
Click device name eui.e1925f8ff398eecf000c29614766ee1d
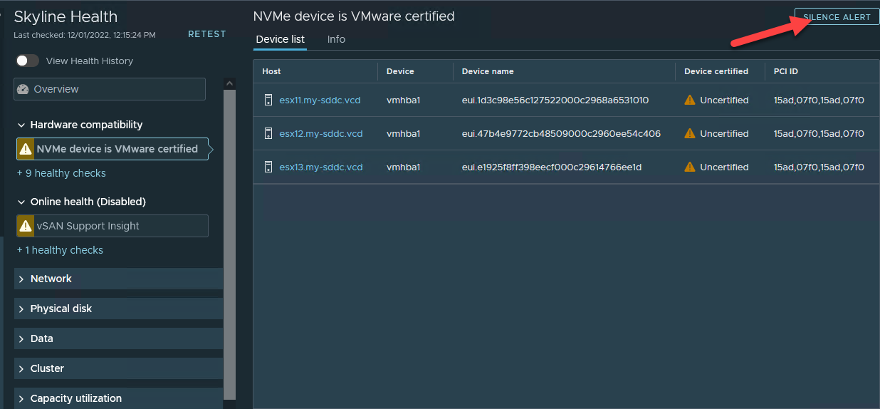[x=552, y=167]
